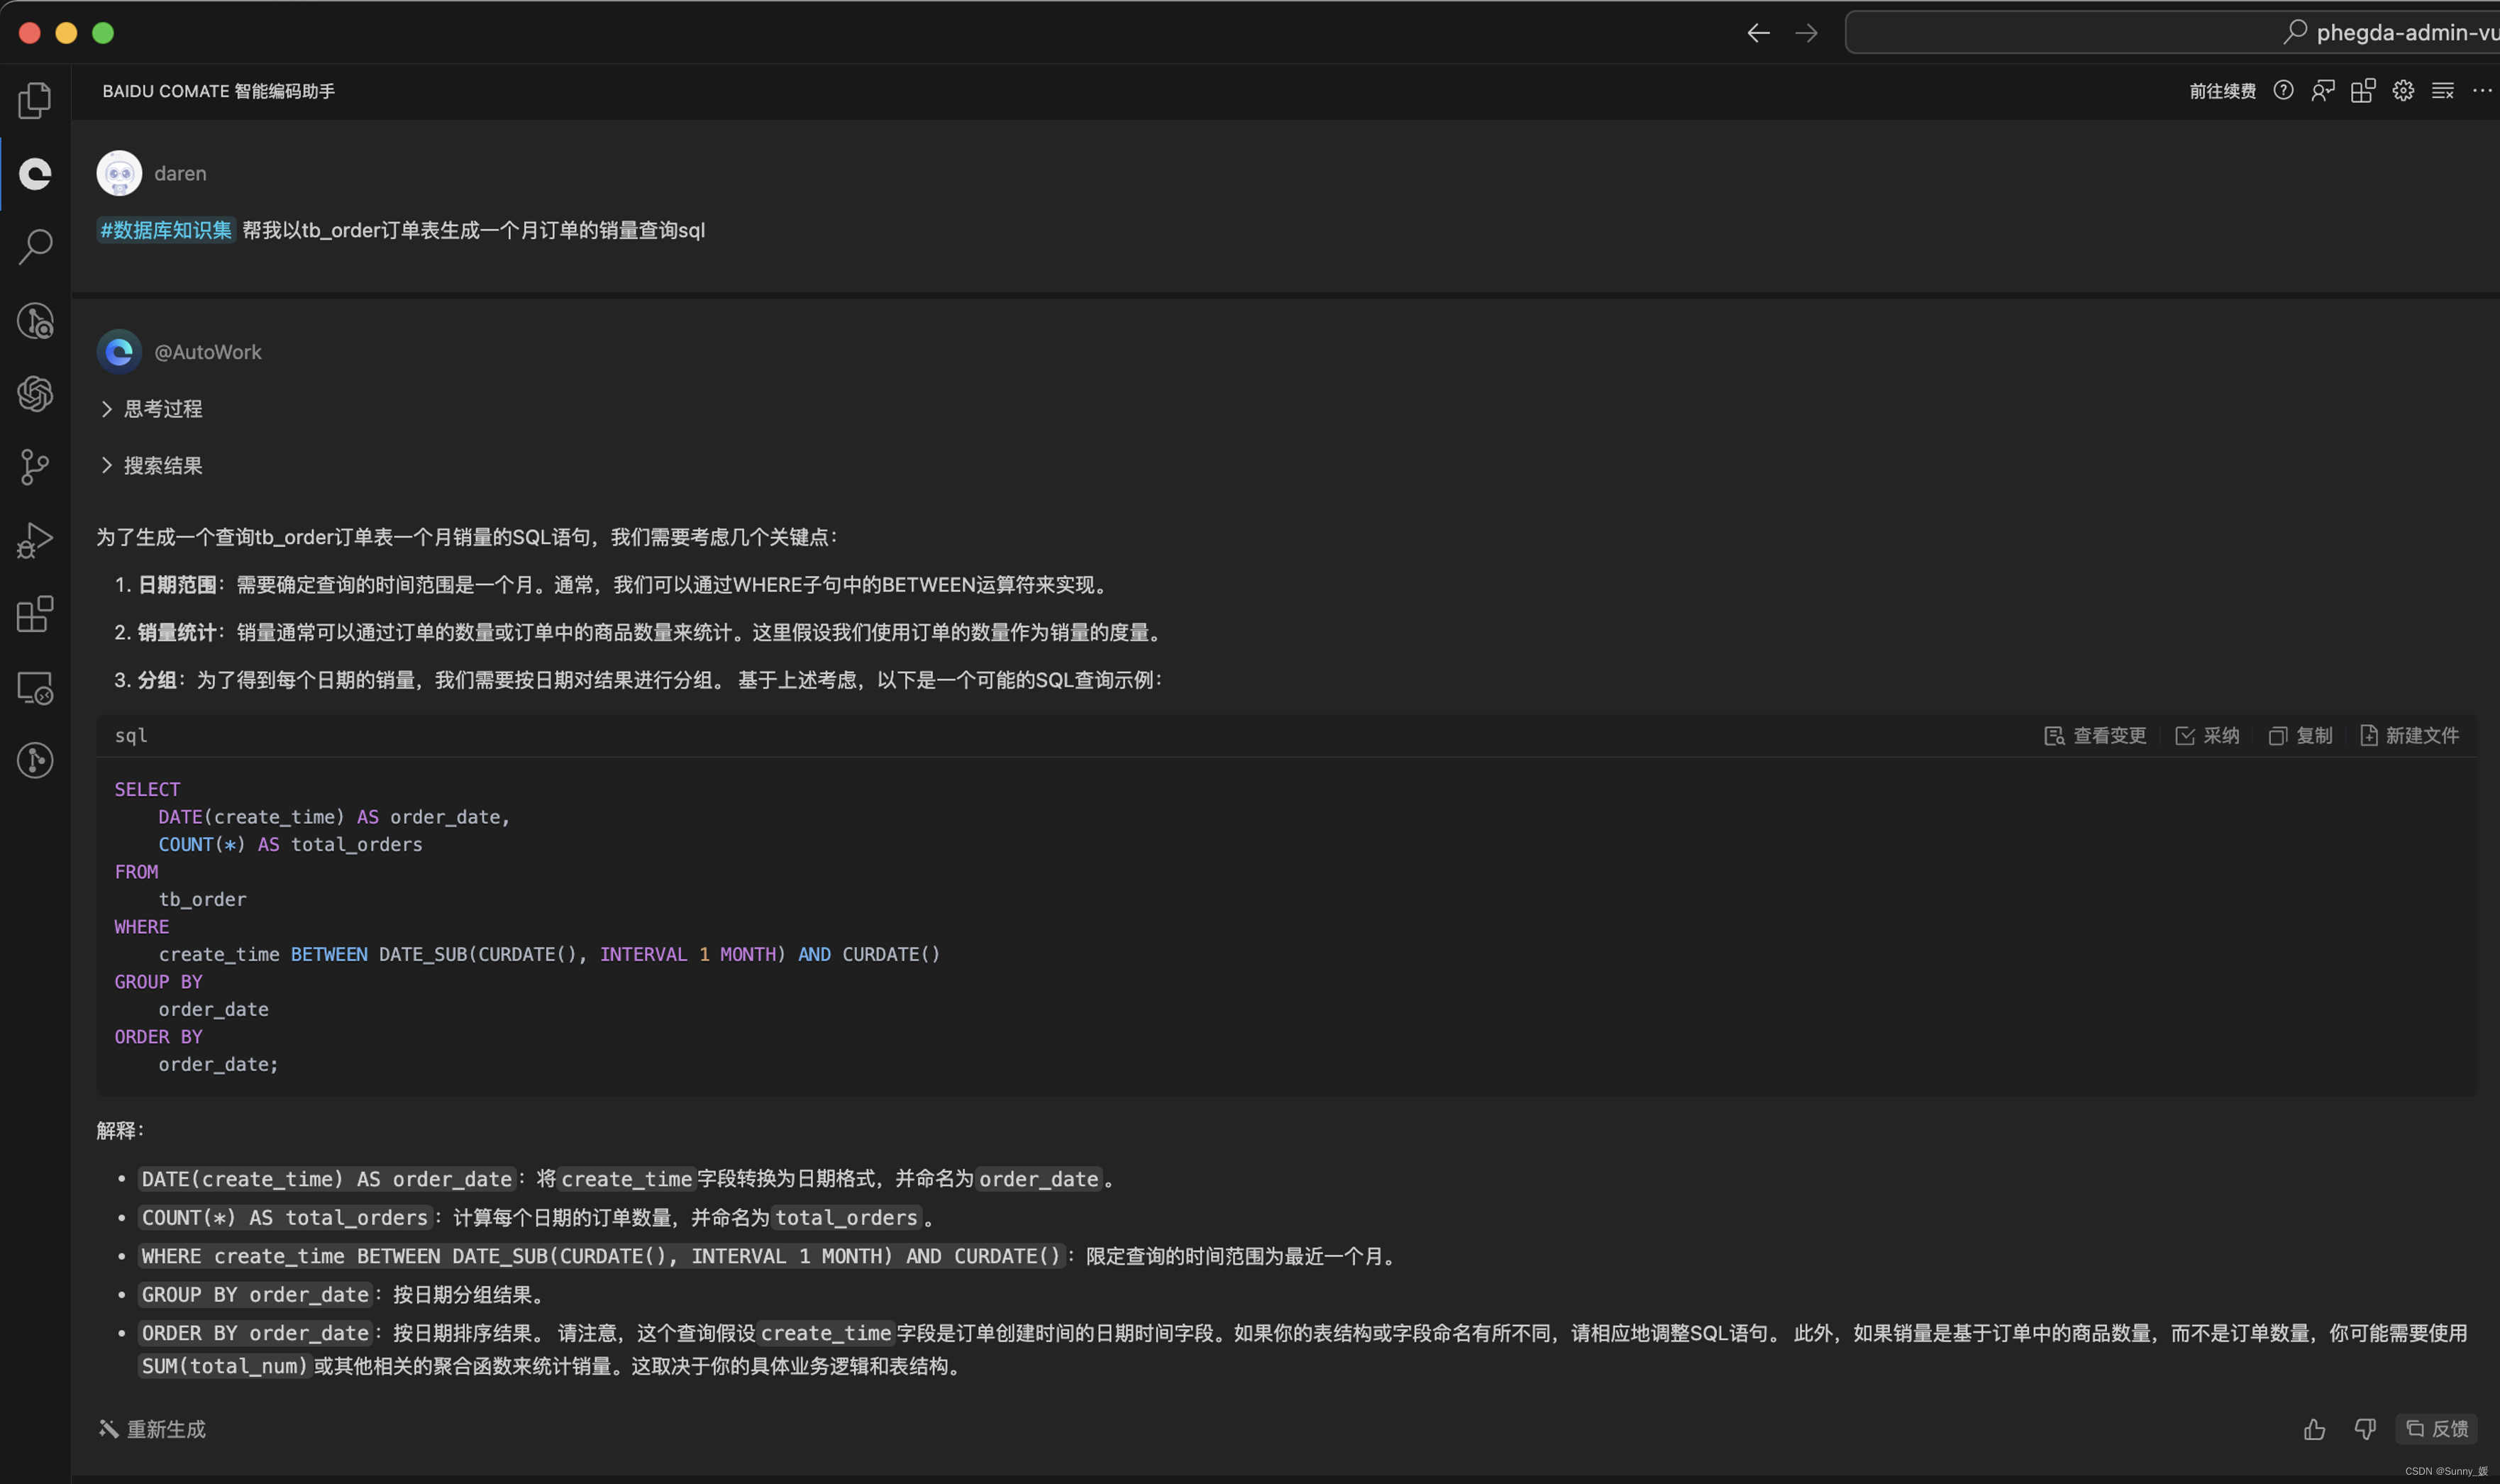Open the Search sidebar icon
The height and width of the screenshot is (1484, 2500).
[35, 246]
